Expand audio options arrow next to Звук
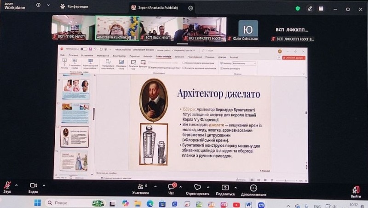This screenshot has height=208, width=368. [x=16, y=185]
